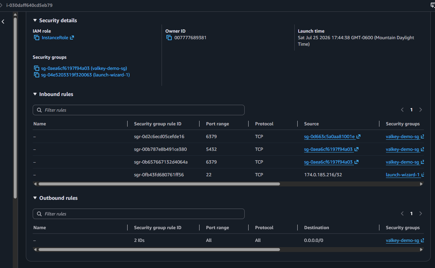Click search icon in outbound rules filter
The height and width of the screenshot is (268, 435).
coord(39,214)
